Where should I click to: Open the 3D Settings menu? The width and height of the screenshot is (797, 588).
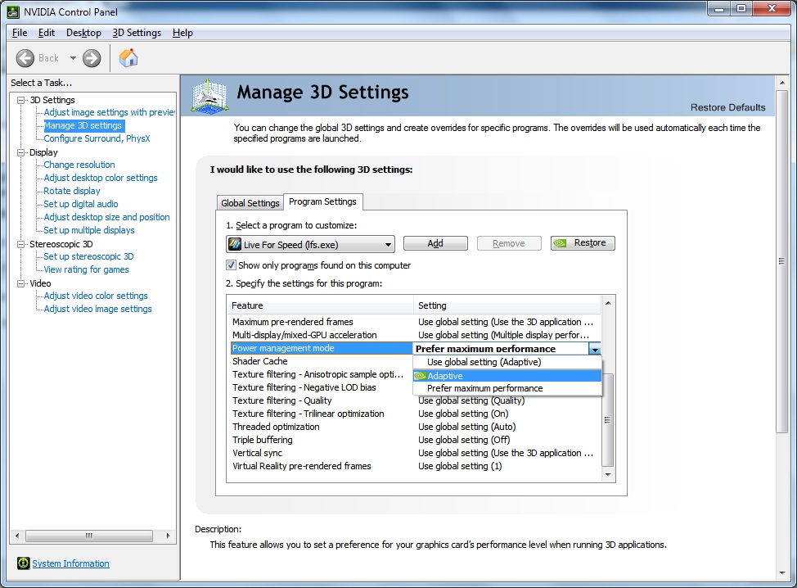coord(136,33)
